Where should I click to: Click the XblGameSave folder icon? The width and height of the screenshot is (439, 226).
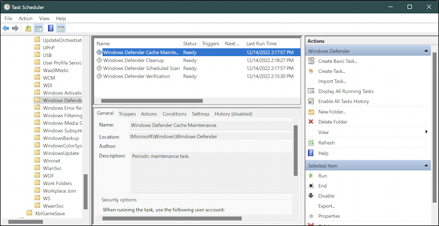point(29,213)
